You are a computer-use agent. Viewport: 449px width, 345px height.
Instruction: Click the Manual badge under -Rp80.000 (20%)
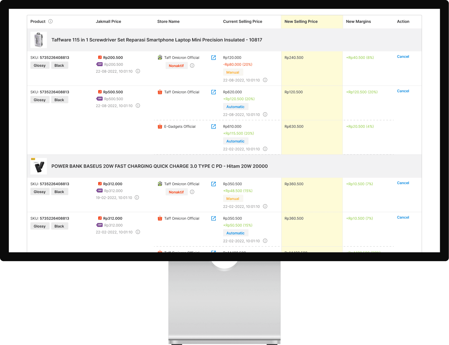233,72
